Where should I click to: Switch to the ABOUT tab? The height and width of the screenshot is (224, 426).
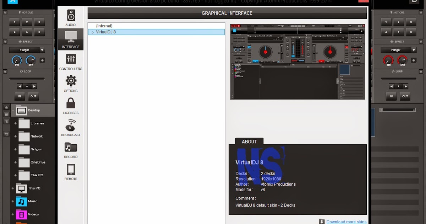(x=249, y=142)
